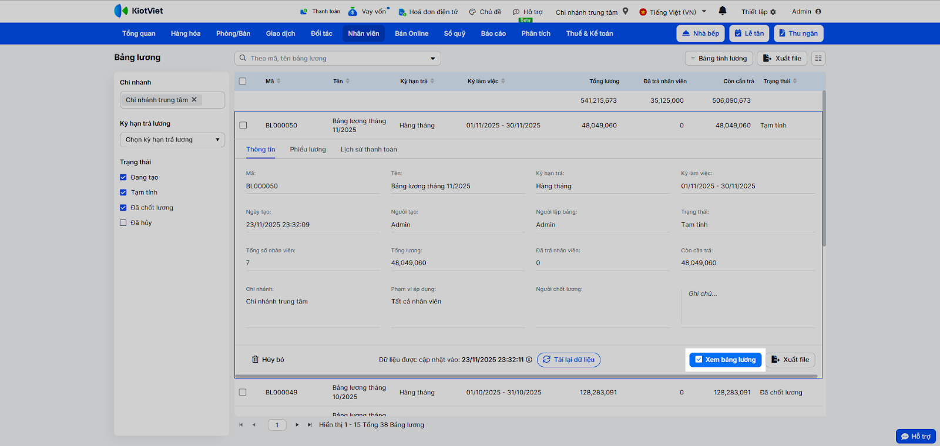Image resolution: width=940 pixels, height=446 pixels.
Task: Click the Xem bảng lương button
Action: (x=726, y=360)
